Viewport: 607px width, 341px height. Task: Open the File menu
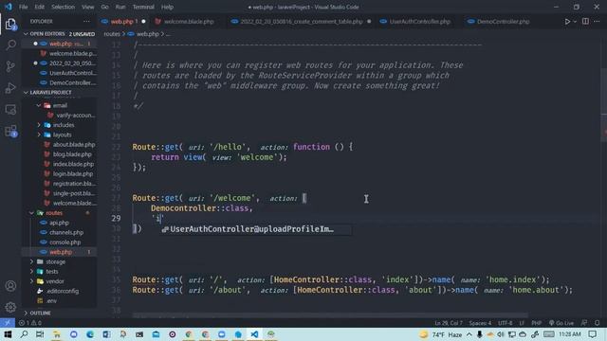(23, 7)
